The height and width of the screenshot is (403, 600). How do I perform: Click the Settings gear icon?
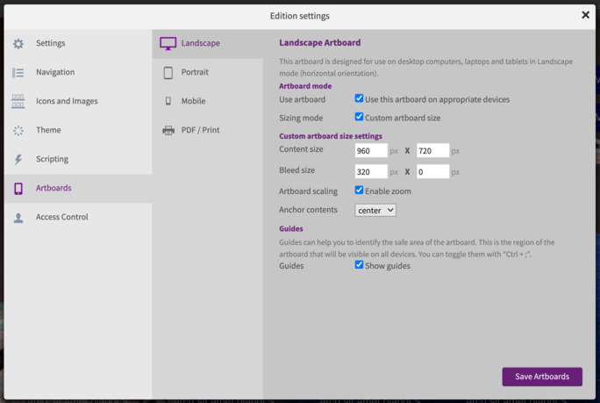tap(18, 43)
